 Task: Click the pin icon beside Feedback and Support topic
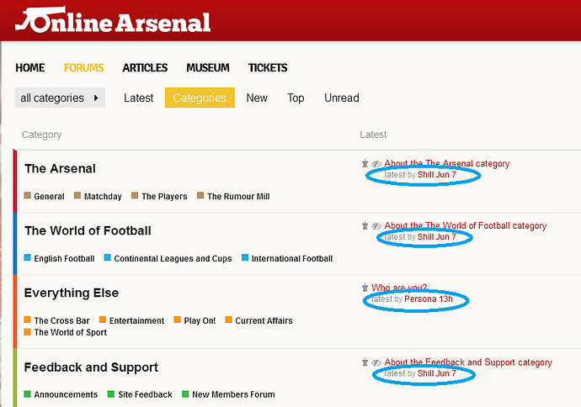click(365, 362)
